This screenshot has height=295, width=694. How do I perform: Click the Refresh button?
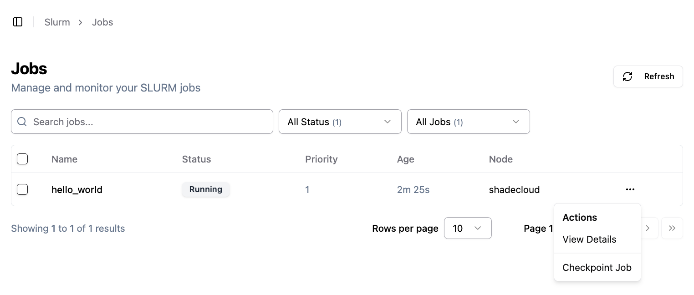click(648, 76)
